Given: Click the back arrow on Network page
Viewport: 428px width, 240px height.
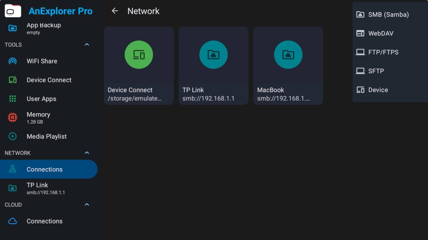Looking at the screenshot, I should (x=114, y=11).
